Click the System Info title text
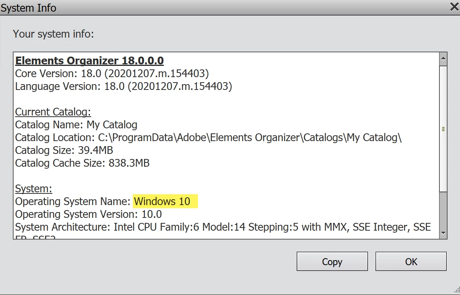The image size is (460, 295). (28, 8)
